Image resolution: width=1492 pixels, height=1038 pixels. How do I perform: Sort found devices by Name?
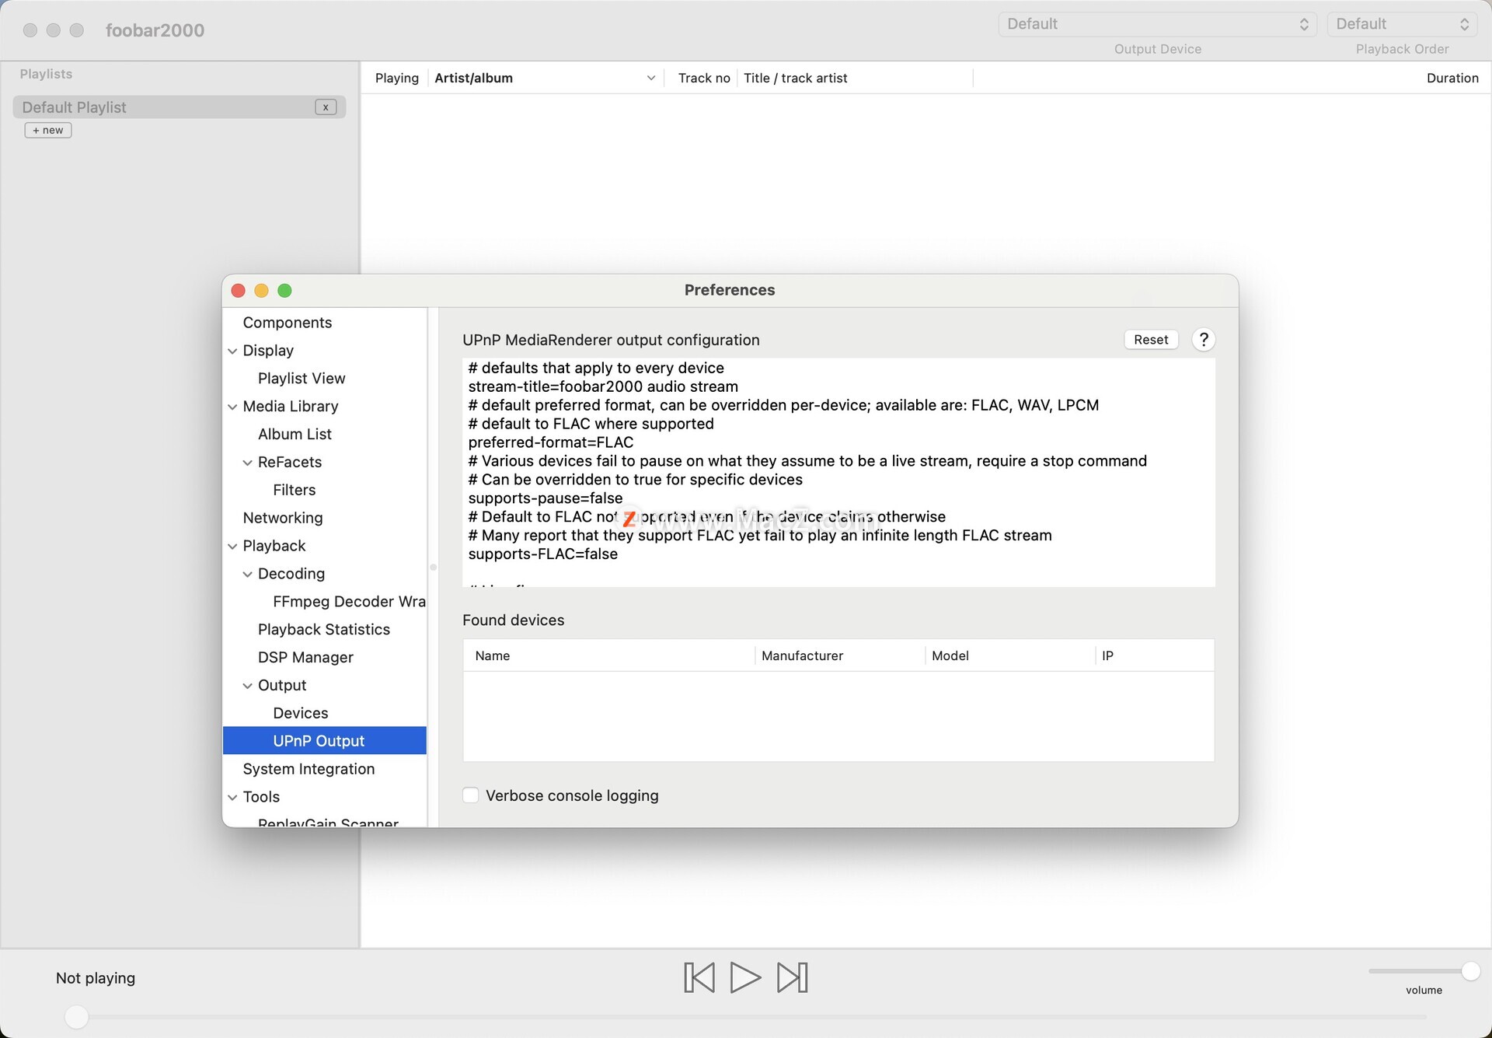(x=609, y=655)
